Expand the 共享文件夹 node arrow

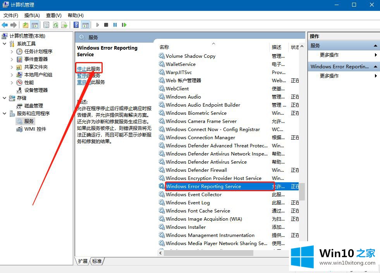(12, 67)
